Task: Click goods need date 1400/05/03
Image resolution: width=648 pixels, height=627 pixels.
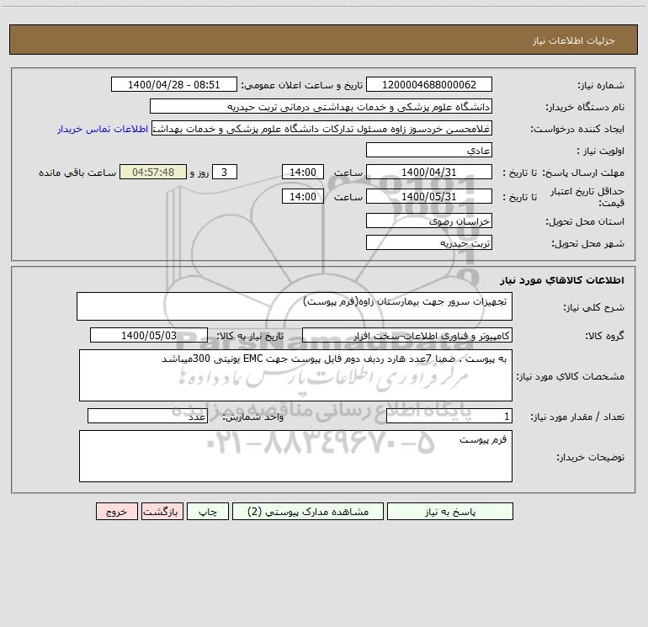Action: click(149, 335)
